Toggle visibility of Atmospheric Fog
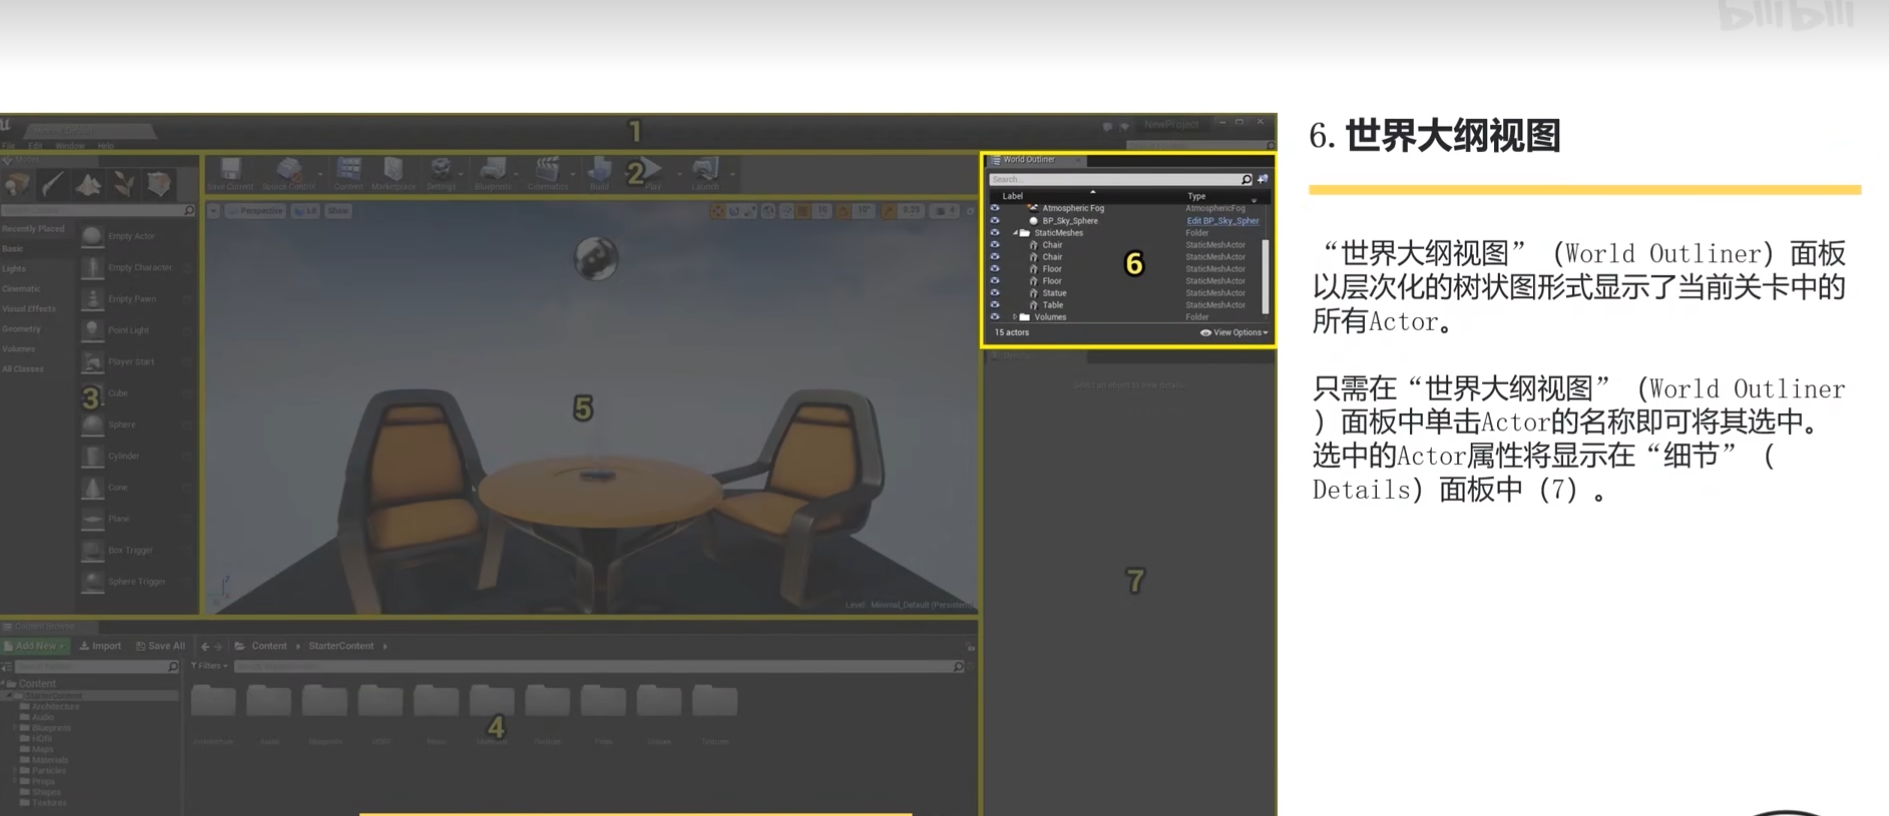 pos(995,208)
